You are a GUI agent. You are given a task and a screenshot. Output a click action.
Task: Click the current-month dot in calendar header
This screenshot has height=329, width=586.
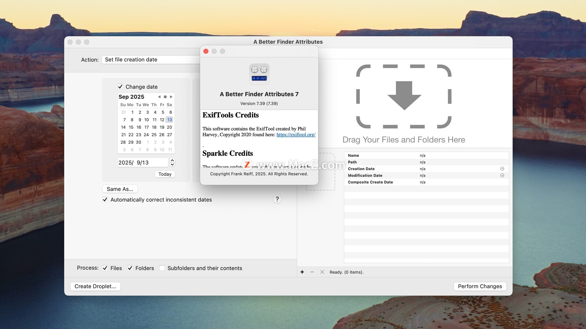coord(165,97)
